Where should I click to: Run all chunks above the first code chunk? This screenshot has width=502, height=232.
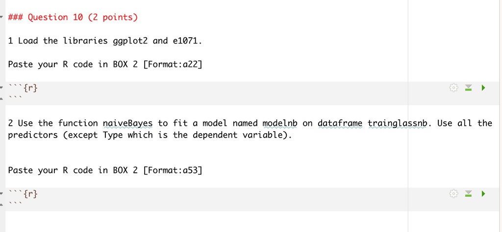[468, 88]
